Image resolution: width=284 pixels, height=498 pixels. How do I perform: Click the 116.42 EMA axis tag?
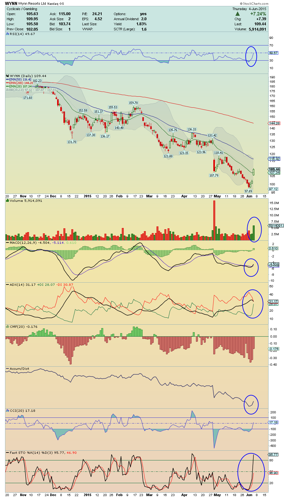274,159
